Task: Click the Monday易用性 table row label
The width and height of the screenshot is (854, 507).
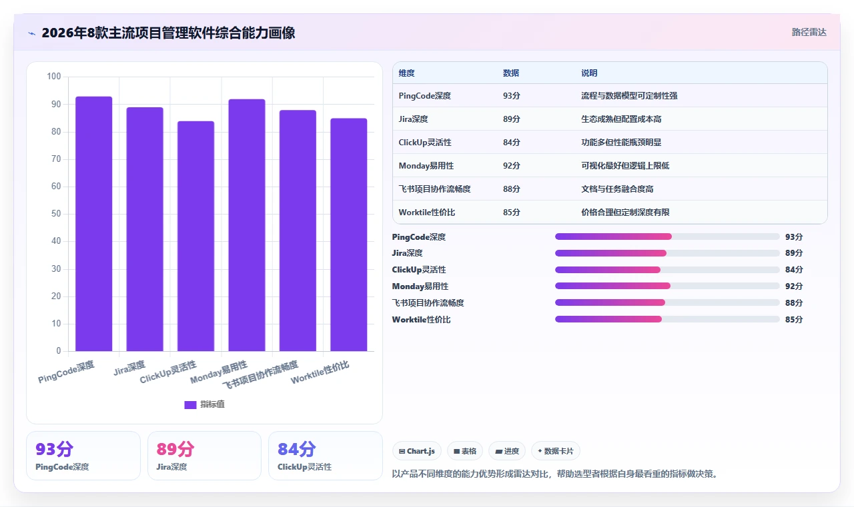Action: click(x=426, y=166)
